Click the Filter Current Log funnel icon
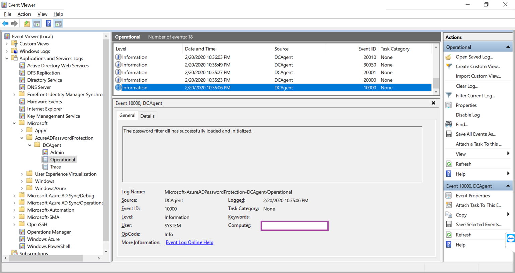The height and width of the screenshot is (273, 515). [449, 96]
